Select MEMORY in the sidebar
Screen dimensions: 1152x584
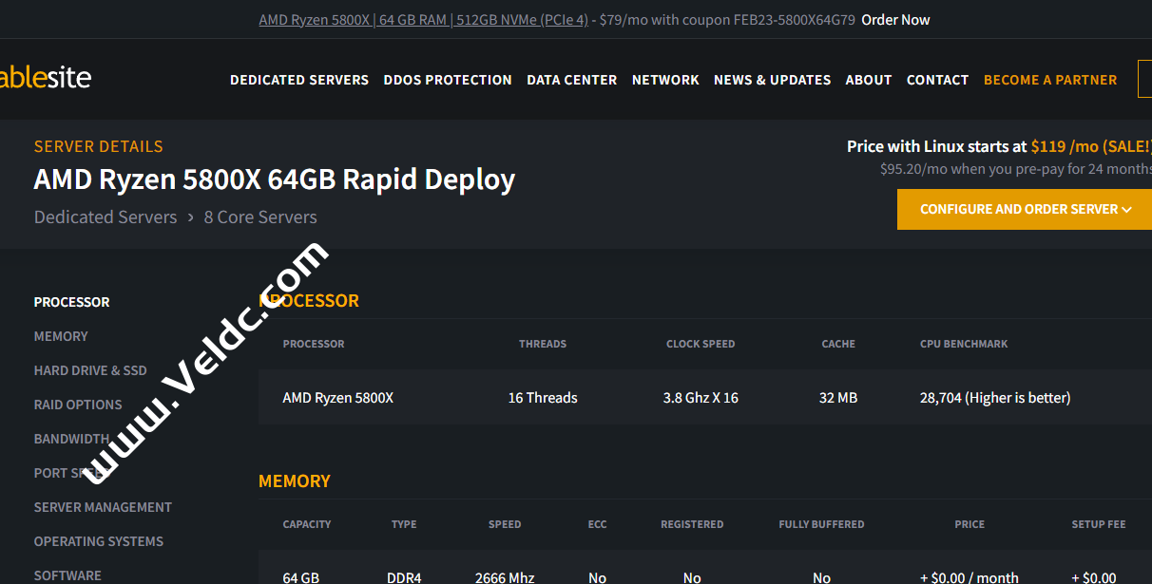[x=61, y=335]
